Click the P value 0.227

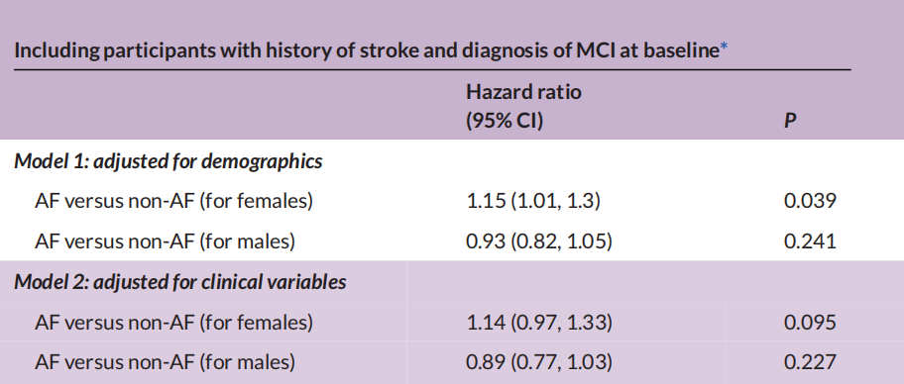(x=810, y=362)
